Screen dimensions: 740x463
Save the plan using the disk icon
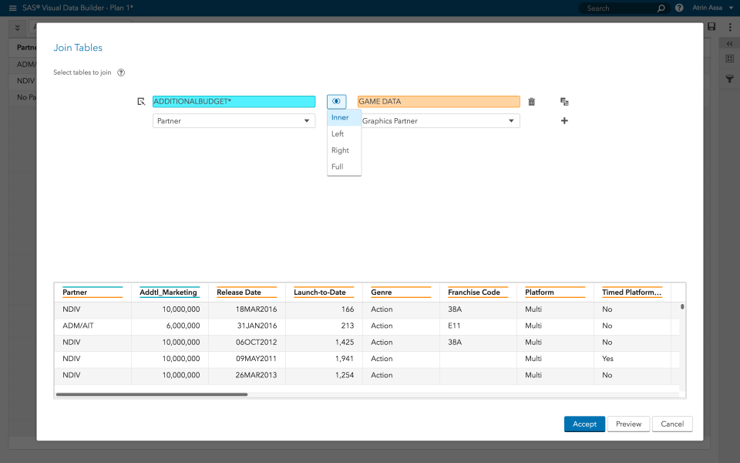(x=711, y=26)
